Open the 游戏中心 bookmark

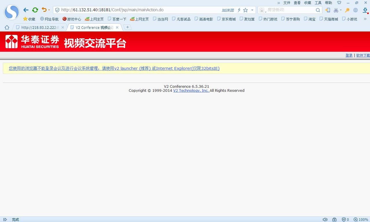tap(72, 19)
